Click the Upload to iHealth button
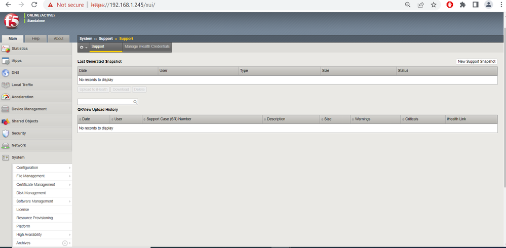 click(x=94, y=90)
